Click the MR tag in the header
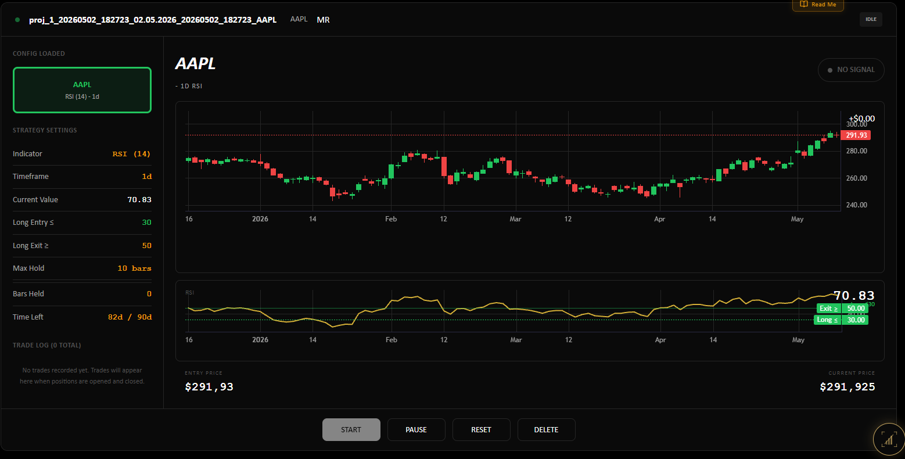 coord(324,20)
